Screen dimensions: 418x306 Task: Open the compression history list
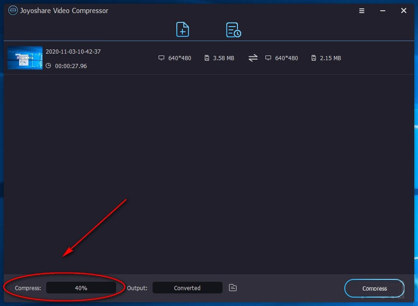pos(233,29)
